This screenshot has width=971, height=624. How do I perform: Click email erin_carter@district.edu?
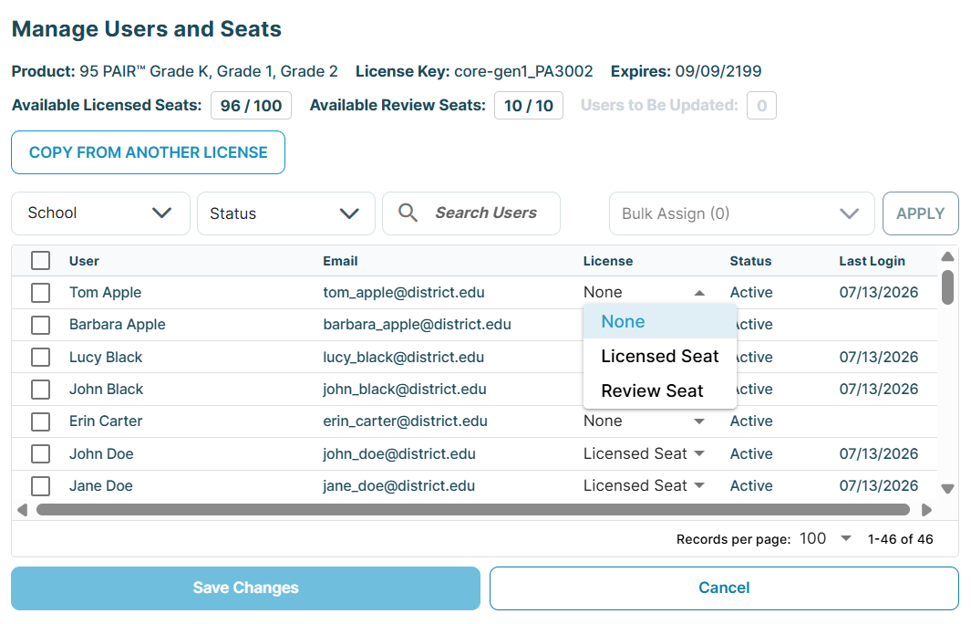click(405, 421)
